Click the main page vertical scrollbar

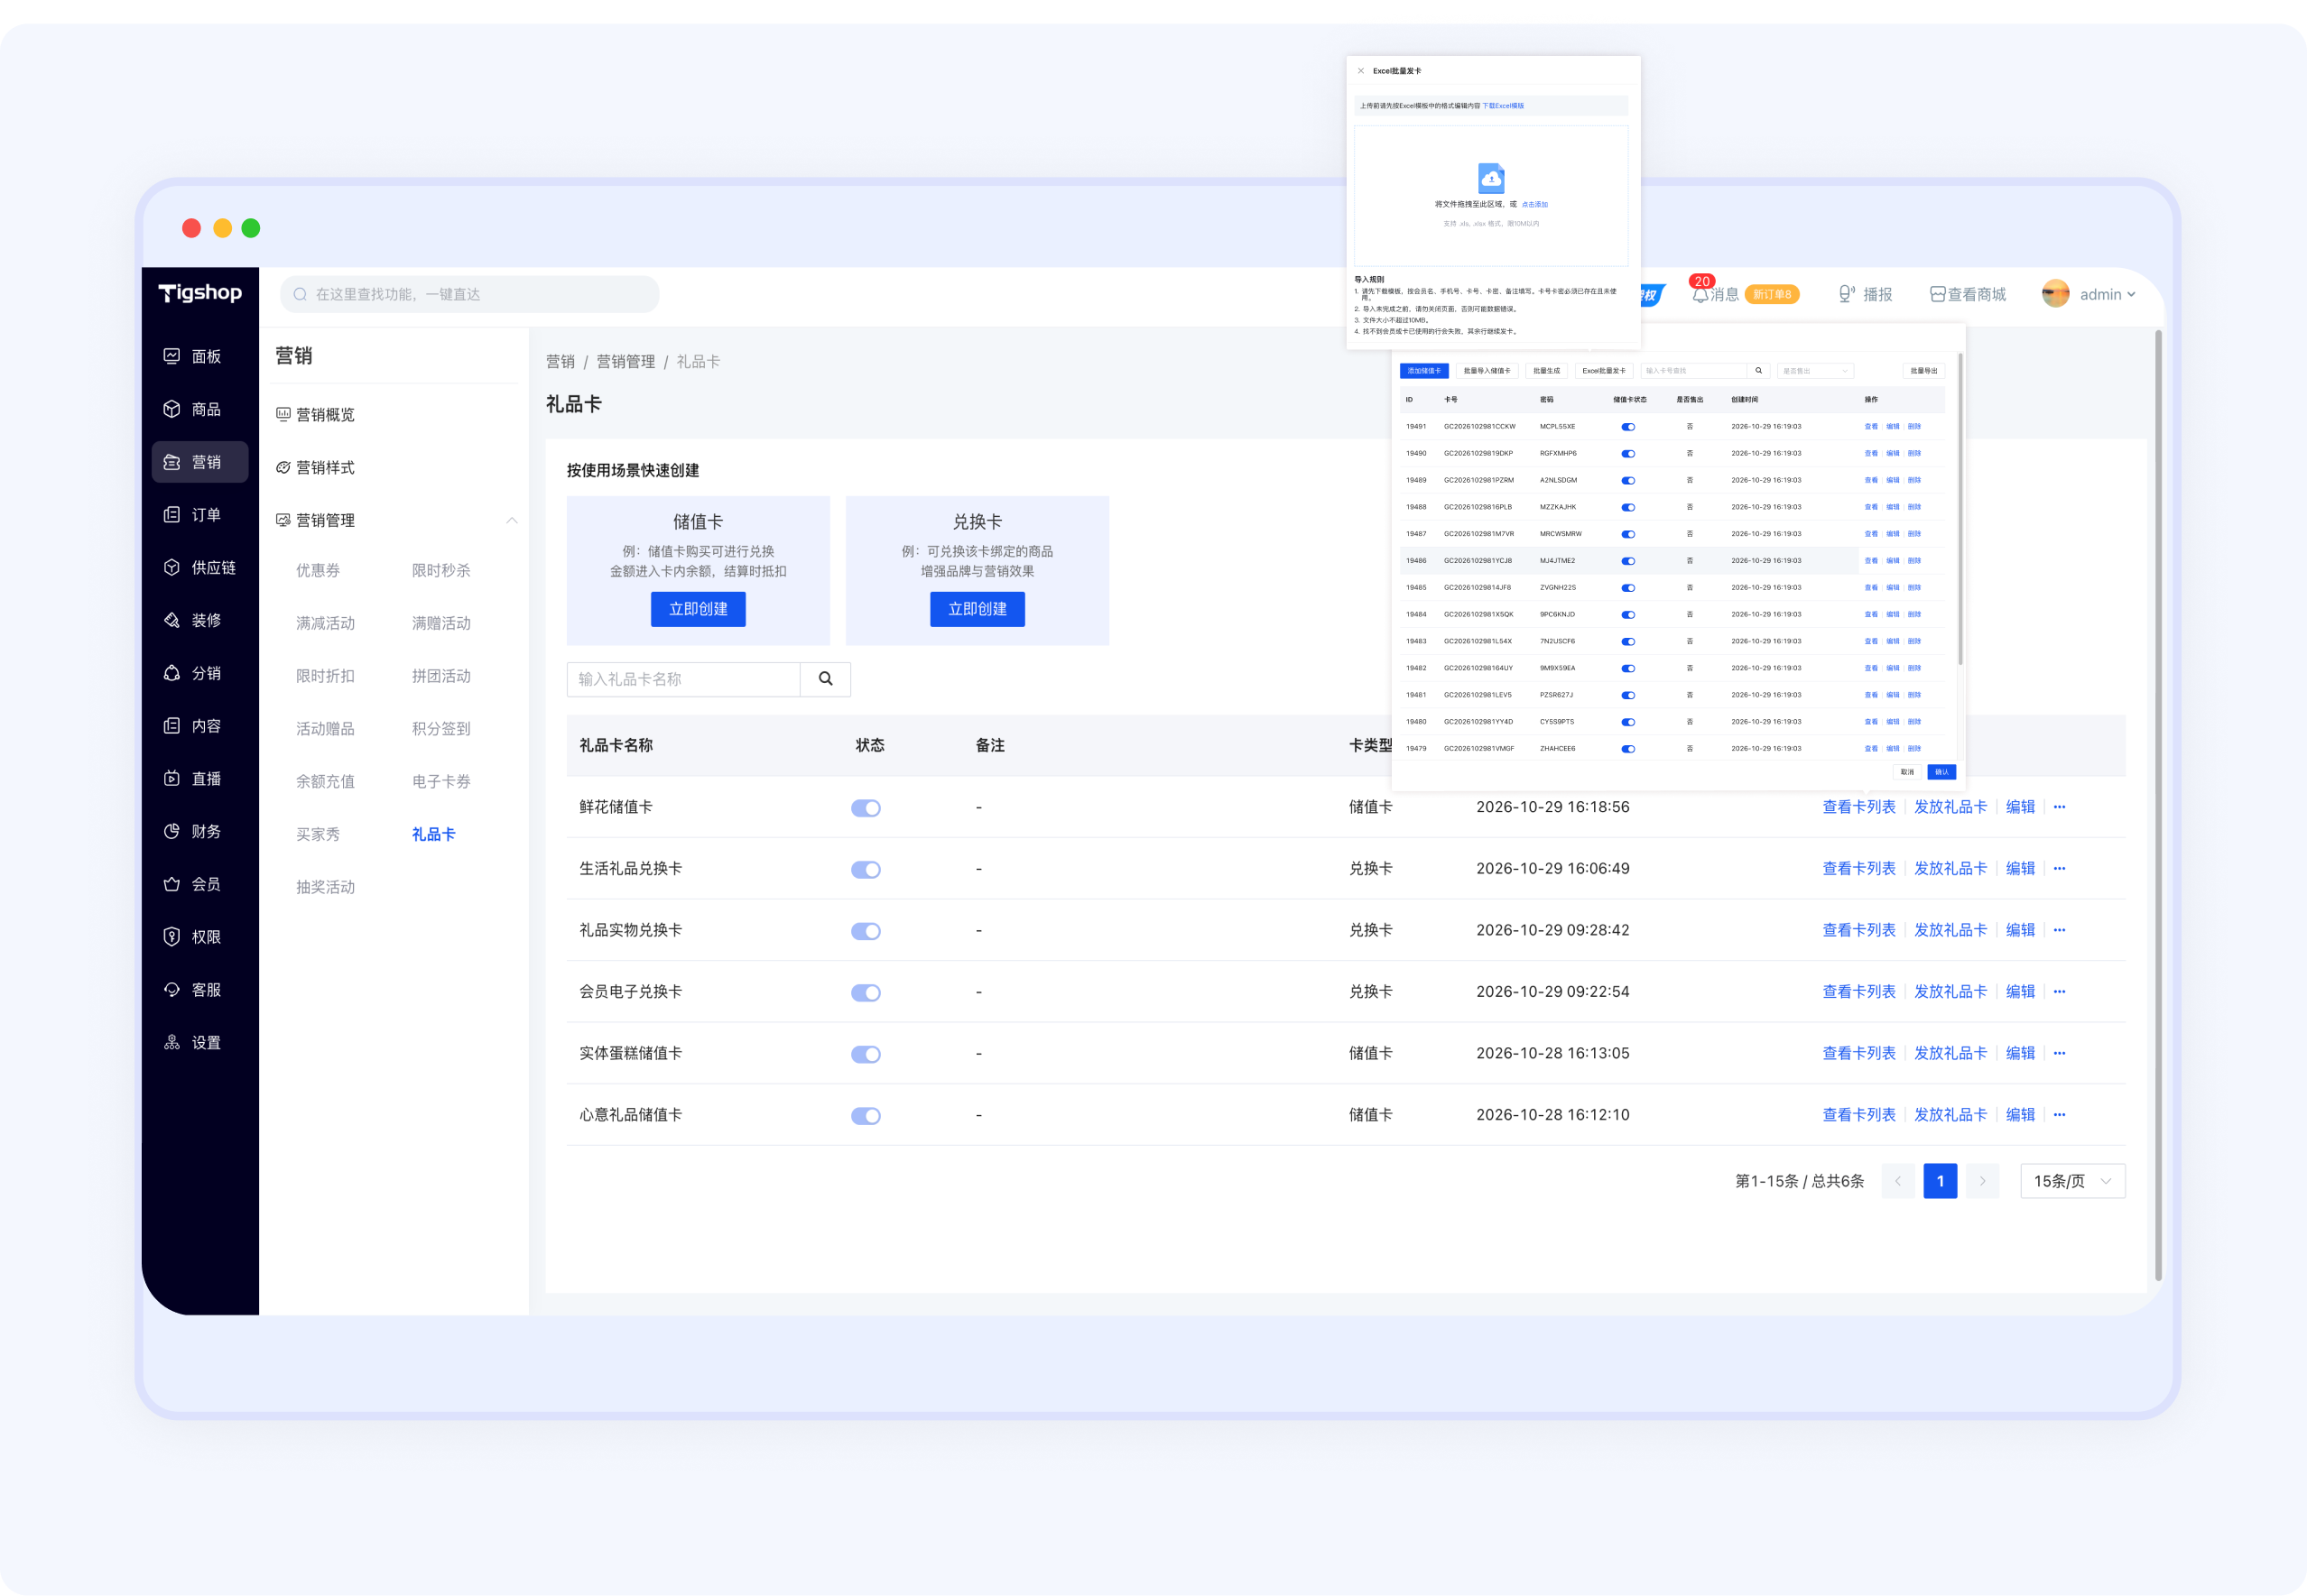[x=2158, y=806]
